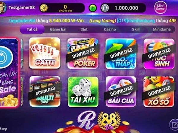The width and height of the screenshot is (178, 133).
Task: Open the Casino tab
Action: [x=110, y=29]
